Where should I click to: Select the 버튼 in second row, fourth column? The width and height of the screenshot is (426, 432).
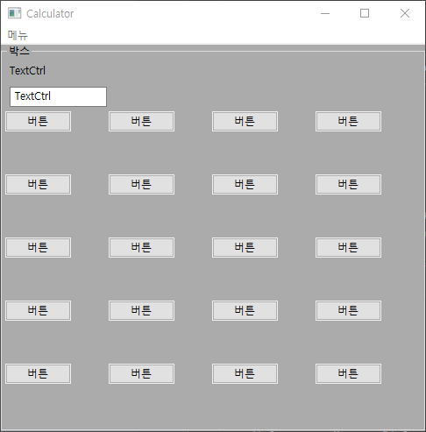348,184
